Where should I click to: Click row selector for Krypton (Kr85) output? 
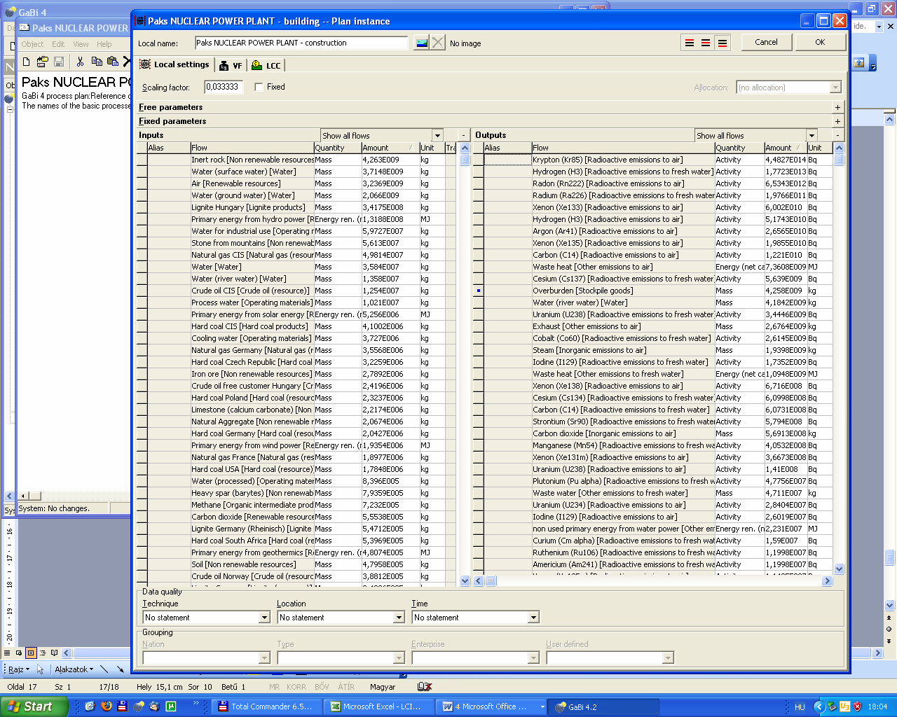click(479, 160)
